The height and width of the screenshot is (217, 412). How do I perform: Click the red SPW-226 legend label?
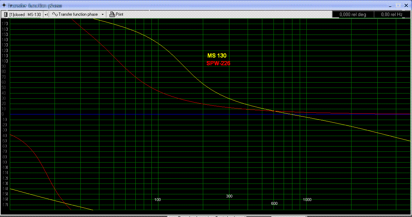pyautogui.click(x=218, y=63)
